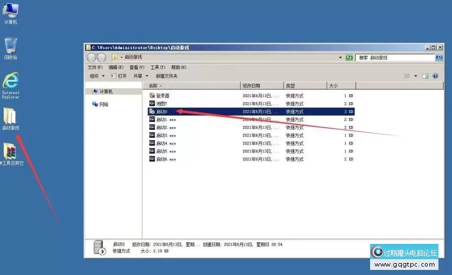Click the help question mark icon
Viewport: 452px width, 275px height.
pyautogui.click(x=438, y=76)
